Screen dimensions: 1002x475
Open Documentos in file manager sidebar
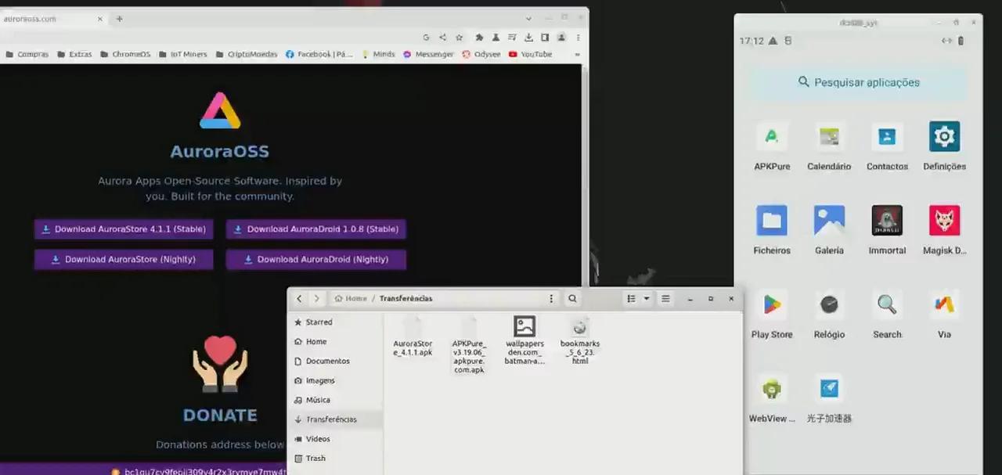(x=335, y=362)
